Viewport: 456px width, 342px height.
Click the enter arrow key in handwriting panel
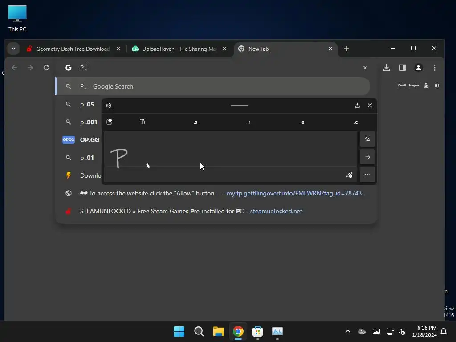[x=367, y=157]
